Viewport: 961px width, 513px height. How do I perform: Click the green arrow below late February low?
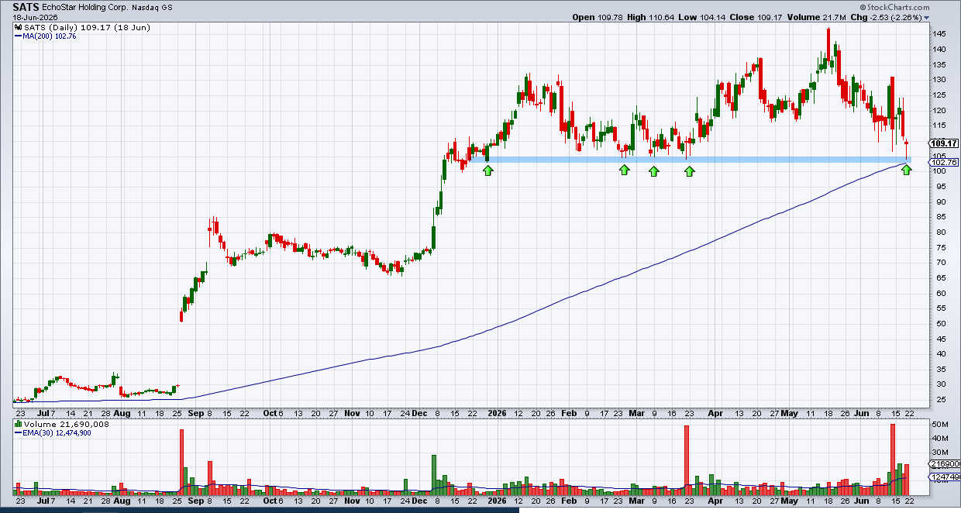tap(625, 170)
